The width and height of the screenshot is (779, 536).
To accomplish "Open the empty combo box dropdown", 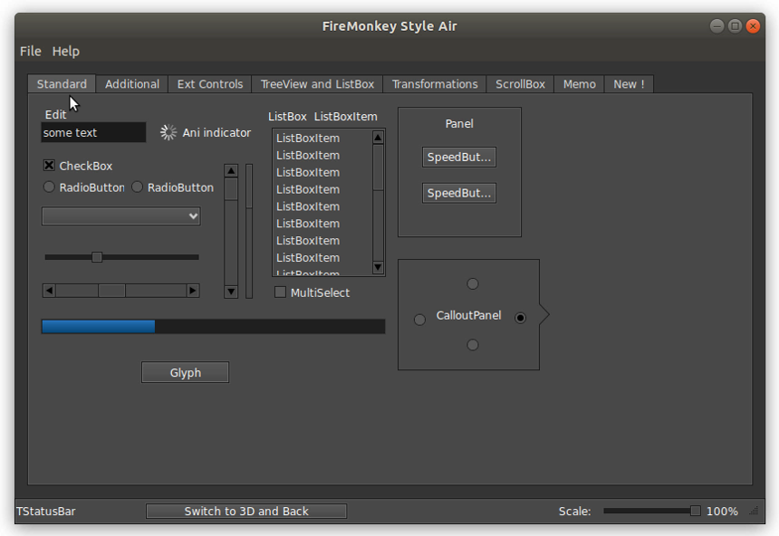I will coord(121,216).
